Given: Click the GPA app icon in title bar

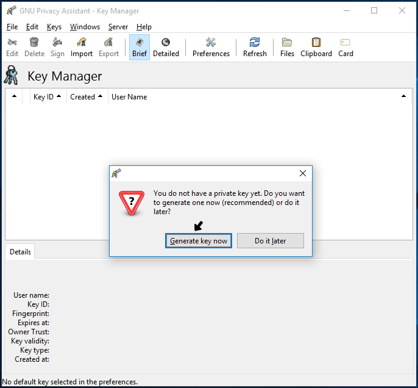Looking at the screenshot, I should pos(11,10).
